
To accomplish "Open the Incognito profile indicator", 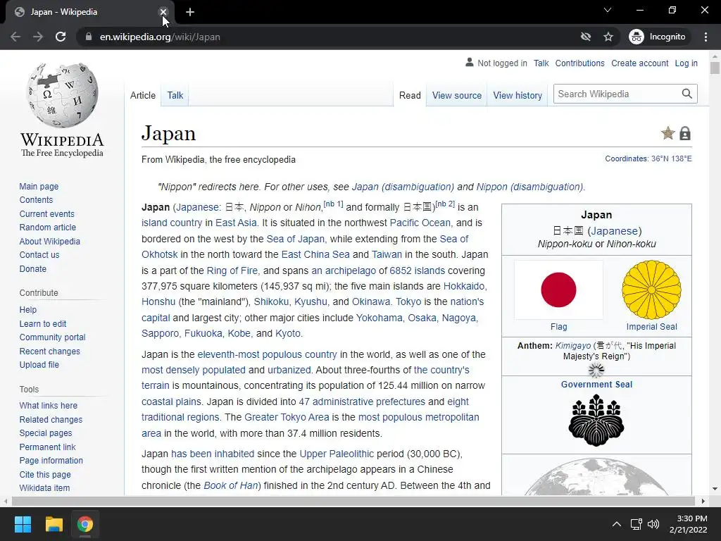I will click(658, 37).
